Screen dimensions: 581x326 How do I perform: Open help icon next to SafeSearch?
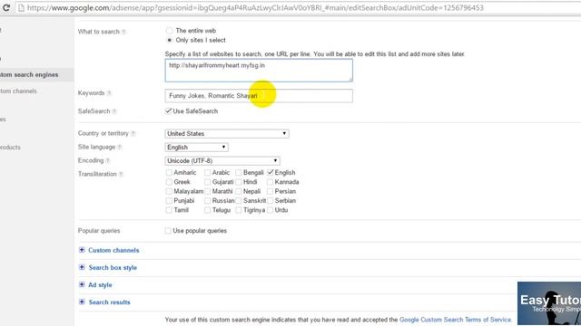114,111
